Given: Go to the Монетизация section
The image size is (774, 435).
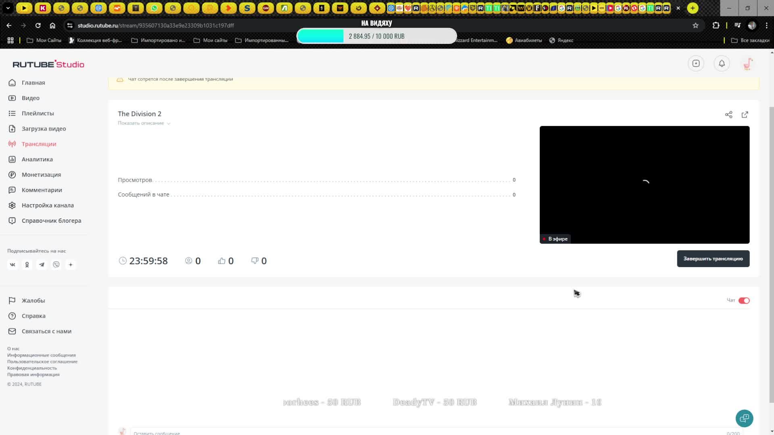Looking at the screenshot, I should tap(41, 175).
